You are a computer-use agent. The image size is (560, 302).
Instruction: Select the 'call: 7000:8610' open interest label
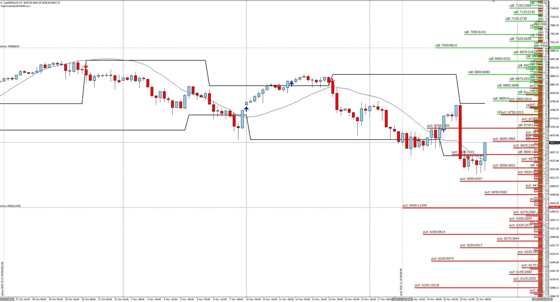tap(446, 45)
